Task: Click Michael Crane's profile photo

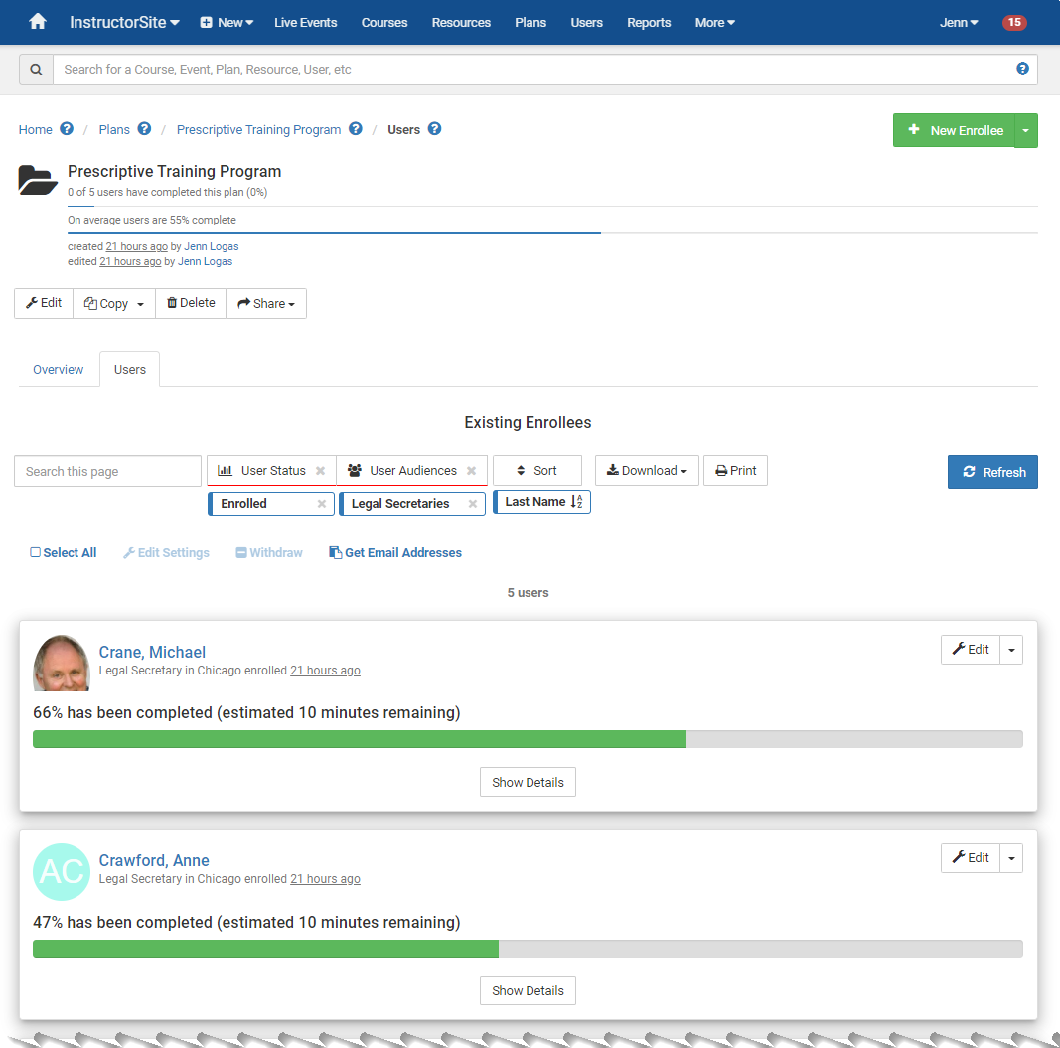Action: [x=62, y=663]
